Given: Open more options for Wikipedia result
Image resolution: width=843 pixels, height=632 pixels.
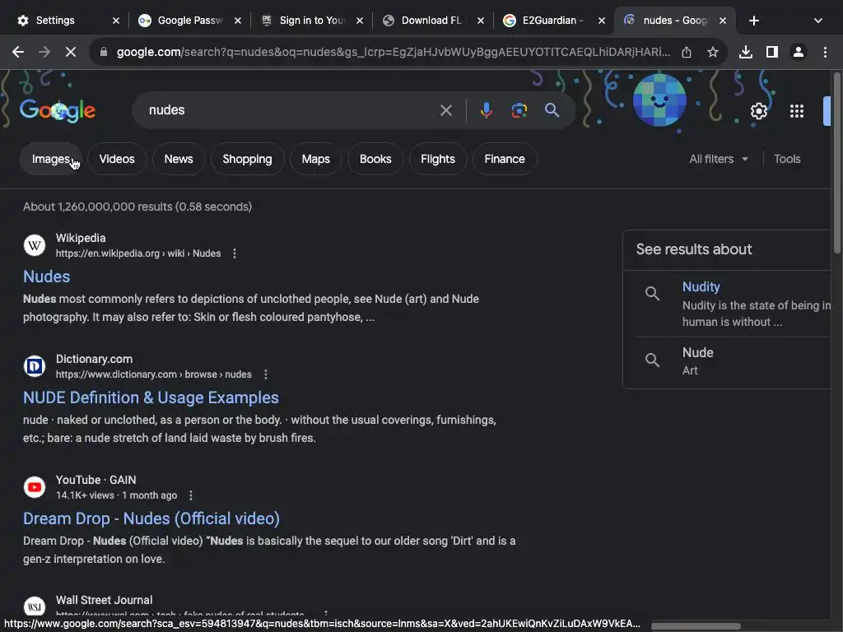Looking at the screenshot, I should pos(235,253).
